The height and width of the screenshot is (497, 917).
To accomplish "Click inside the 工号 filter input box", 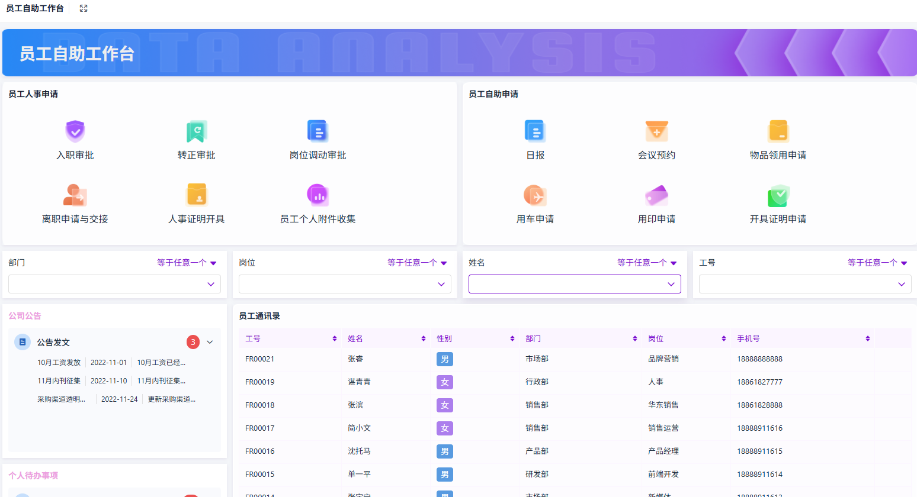I will click(x=804, y=284).
